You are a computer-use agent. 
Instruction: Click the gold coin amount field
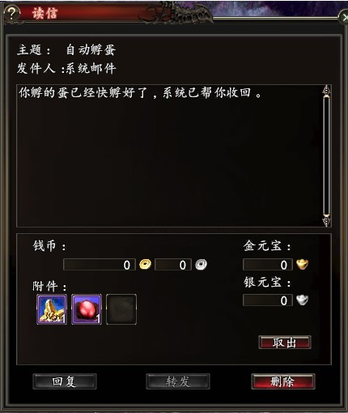[x=100, y=265]
